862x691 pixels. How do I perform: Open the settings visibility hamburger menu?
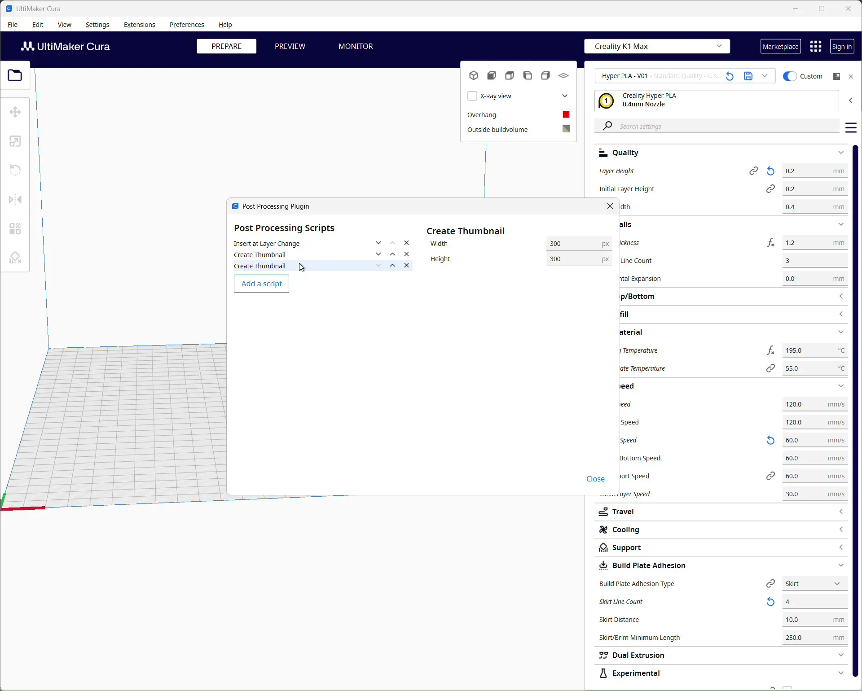click(x=851, y=127)
